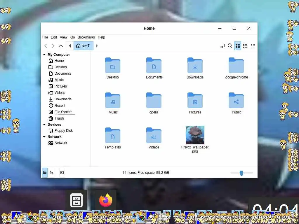The width and height of the screenshot is (299, 224).
Task: Open the Go menu
Action: pos(72,37)
